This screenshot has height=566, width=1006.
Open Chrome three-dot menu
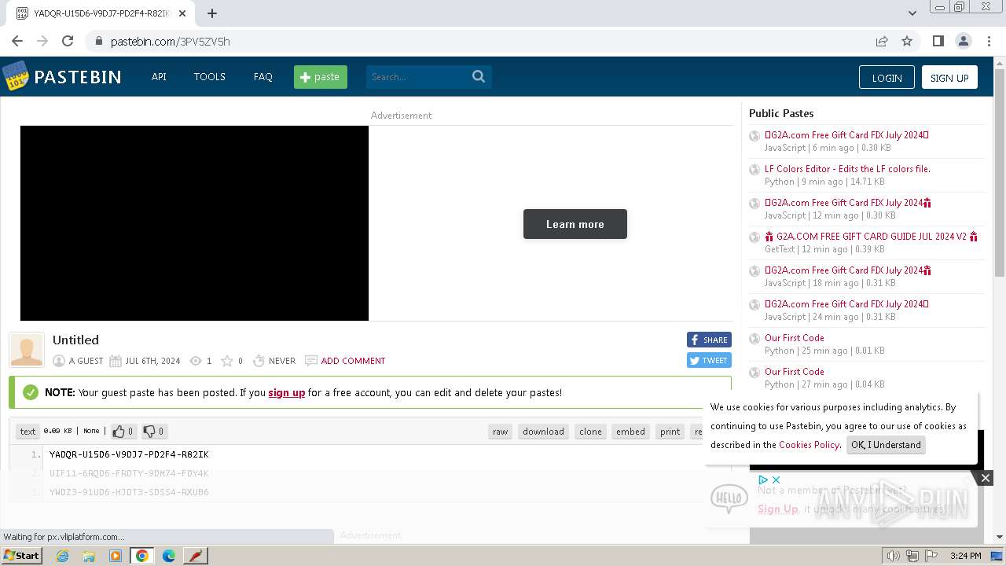[x=988, y=41]
